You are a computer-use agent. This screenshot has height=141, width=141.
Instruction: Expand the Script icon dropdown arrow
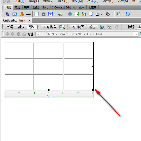[111, 14]
